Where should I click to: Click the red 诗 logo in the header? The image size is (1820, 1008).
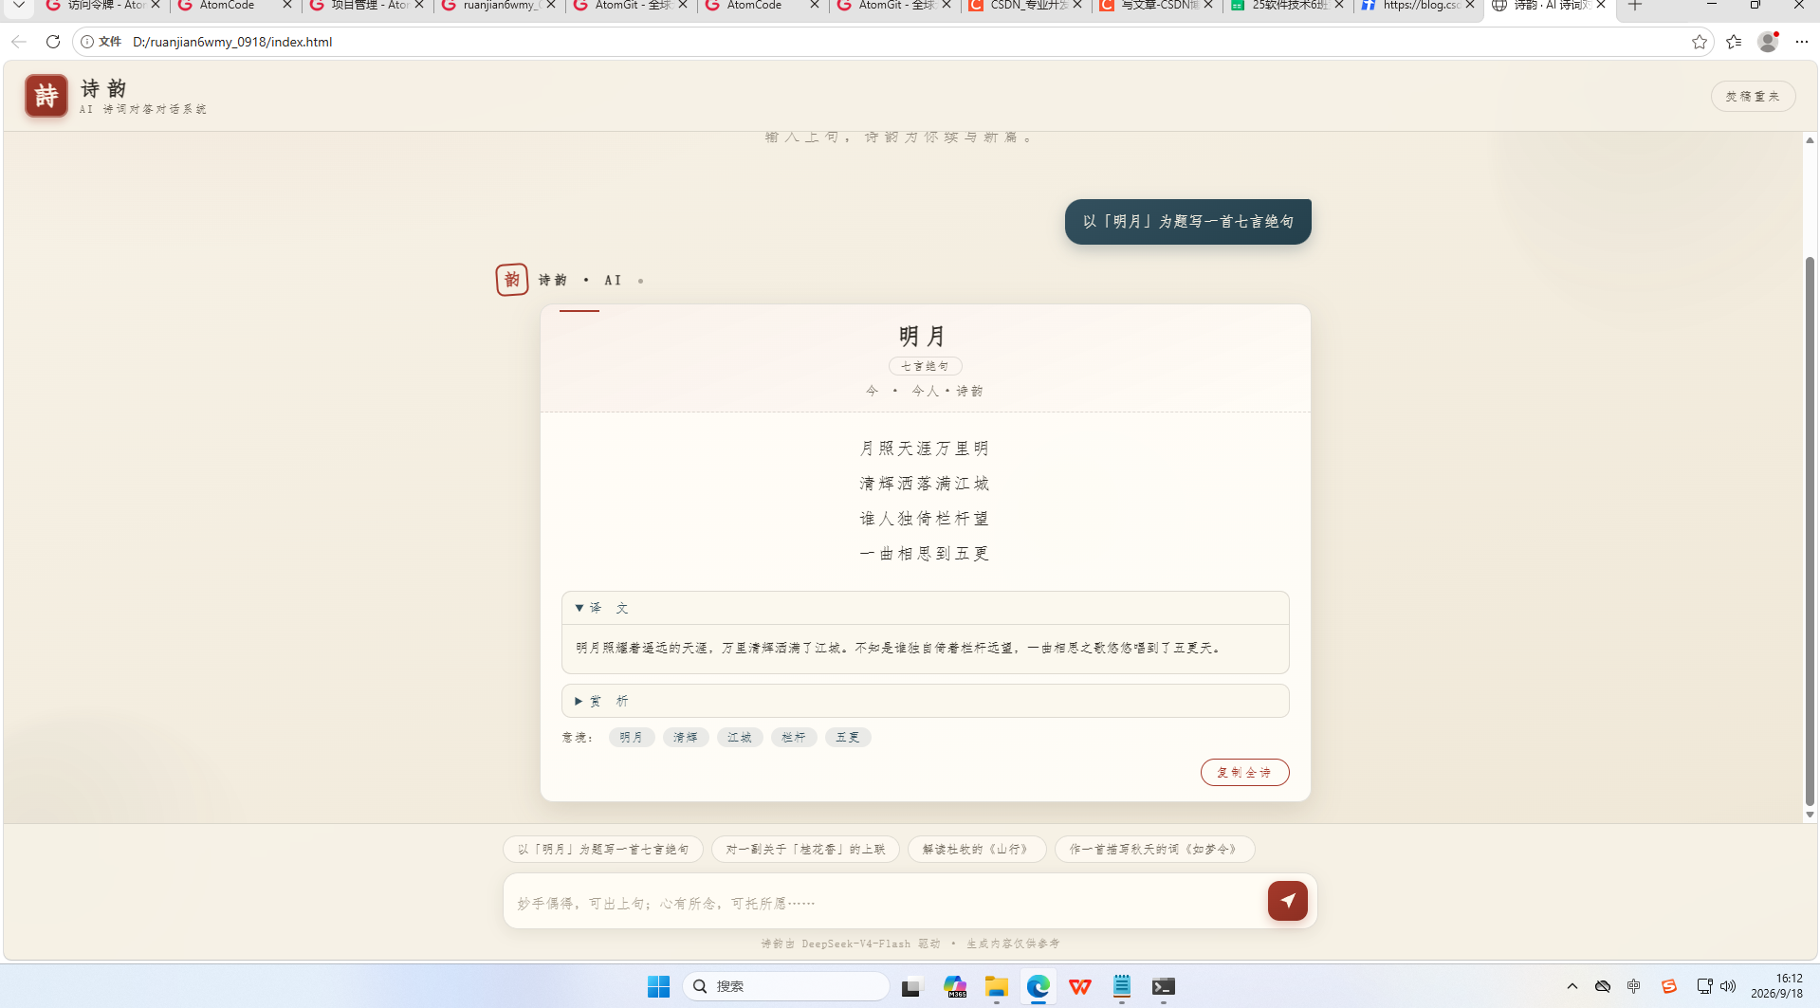[x=46, y=96]
